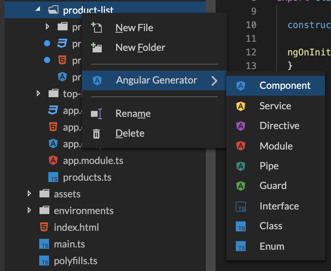Pick Enum generator option
331x271 pixels.
click(x=275, y=246)
